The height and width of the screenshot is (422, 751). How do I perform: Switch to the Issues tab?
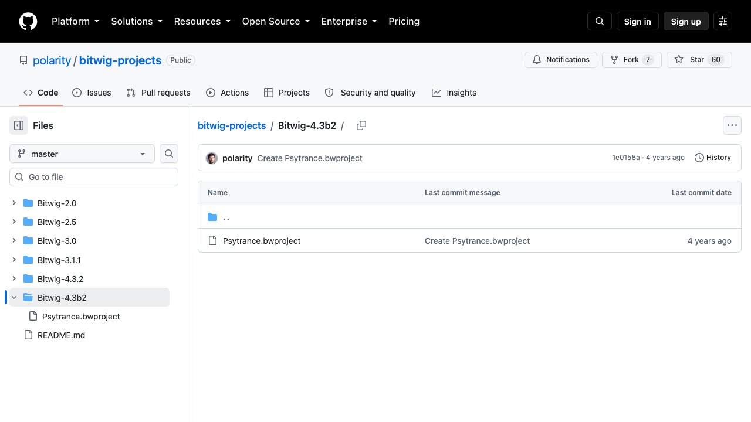92,93
